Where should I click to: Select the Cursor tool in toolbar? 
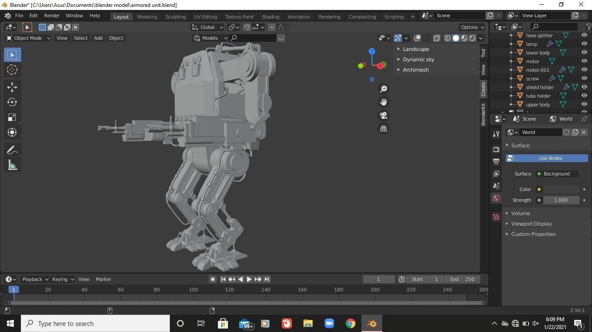[x=12, y=70]
